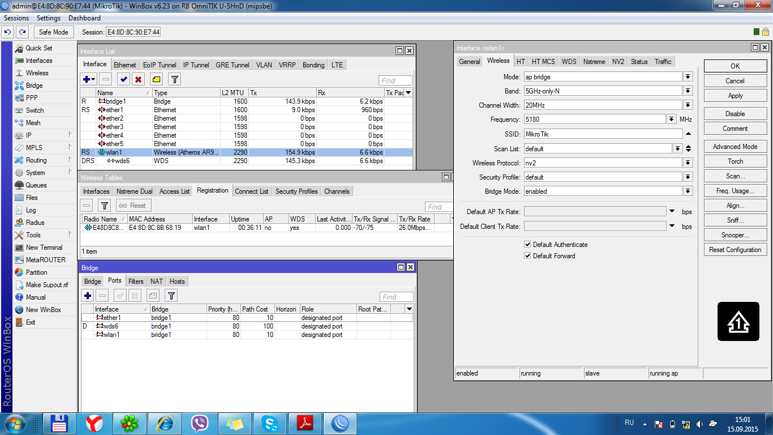
Task: Click OK in wlan1 interface dialog
Action: click(x=735, y=66)
